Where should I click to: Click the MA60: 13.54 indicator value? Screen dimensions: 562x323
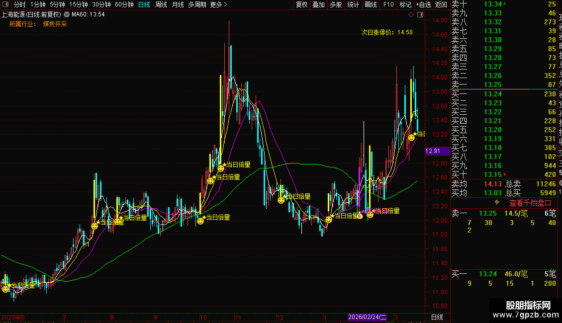coord(88,15)
